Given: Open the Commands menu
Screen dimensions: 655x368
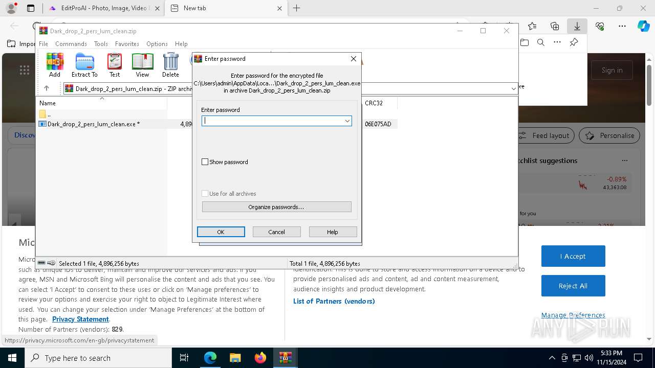Looking at the screenshot, I should [71, 44].
